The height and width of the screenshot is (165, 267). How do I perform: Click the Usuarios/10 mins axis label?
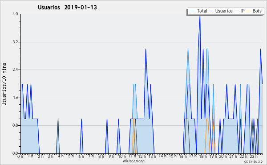(x=4, y=84)
